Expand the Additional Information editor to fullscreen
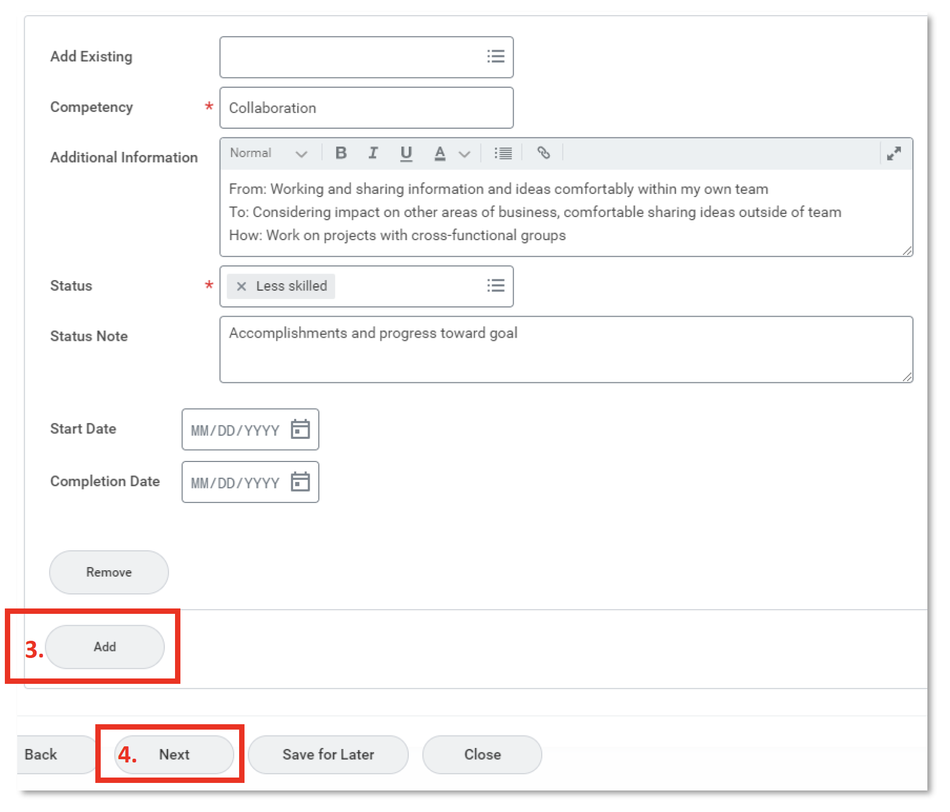 895,153
